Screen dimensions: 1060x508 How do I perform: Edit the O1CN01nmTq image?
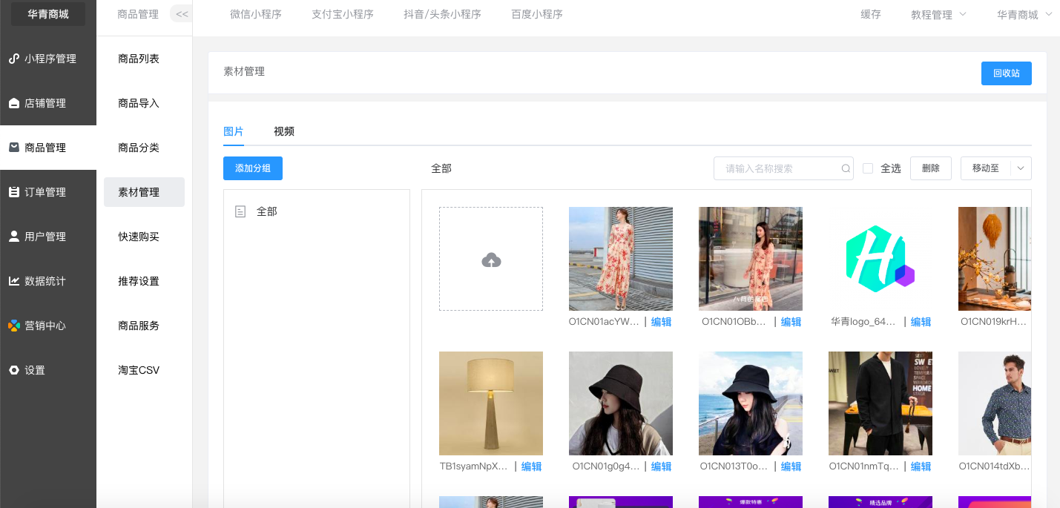coord(921,466)
